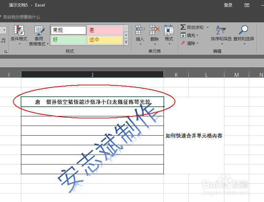Click the AutoSum (自动求和) sigma icon
The height and width of the screenshot is (202, 264).
click(183, 27)
